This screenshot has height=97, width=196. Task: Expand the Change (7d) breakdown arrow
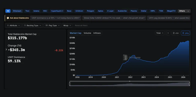pyautogui.click(x=6, y=49)
